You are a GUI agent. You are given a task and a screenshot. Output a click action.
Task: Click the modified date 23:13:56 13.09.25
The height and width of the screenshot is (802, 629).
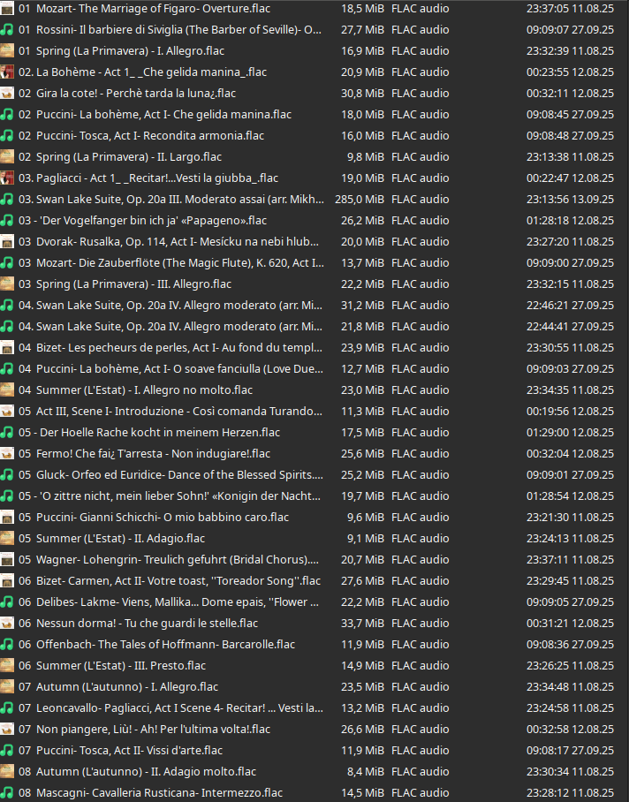pos(570,199)
